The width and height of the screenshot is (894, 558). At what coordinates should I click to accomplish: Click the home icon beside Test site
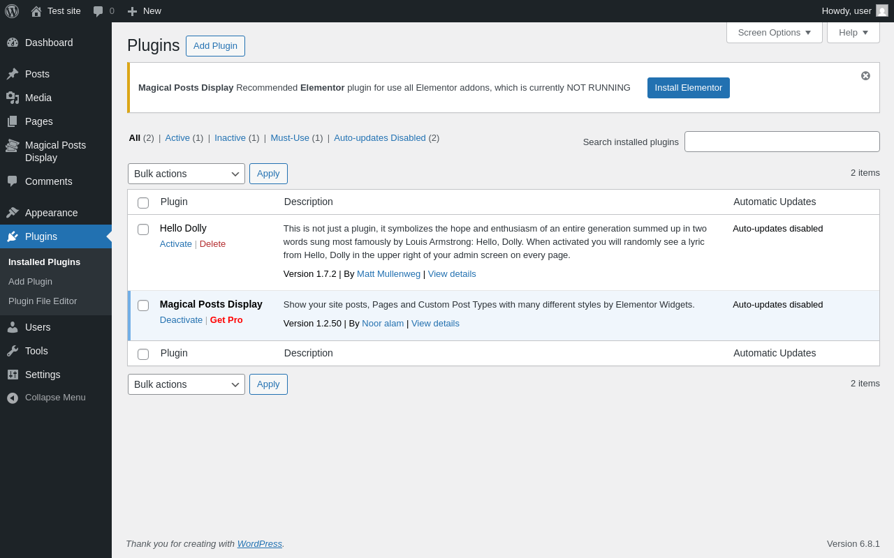pyautogui.click(x=36, y=11)
